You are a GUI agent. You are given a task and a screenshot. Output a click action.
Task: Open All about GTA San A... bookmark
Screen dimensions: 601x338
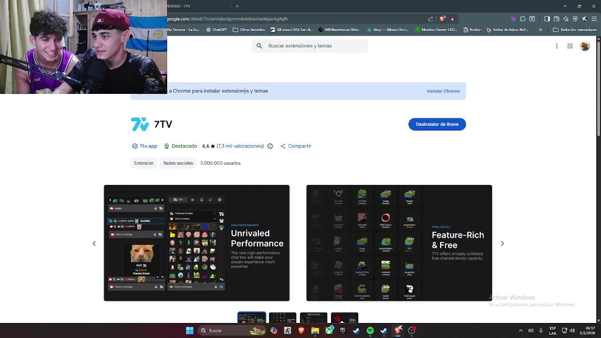pos(292,30)
